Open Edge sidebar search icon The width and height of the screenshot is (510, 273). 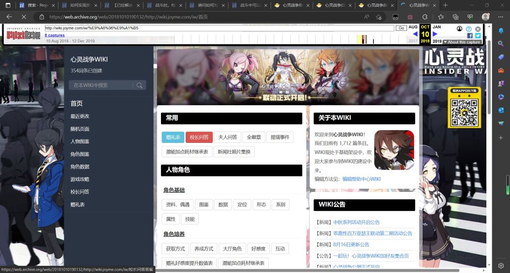click(x=501, y=43)
